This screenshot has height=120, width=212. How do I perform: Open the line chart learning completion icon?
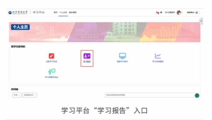pyautogui.click(x=158, y=56)
